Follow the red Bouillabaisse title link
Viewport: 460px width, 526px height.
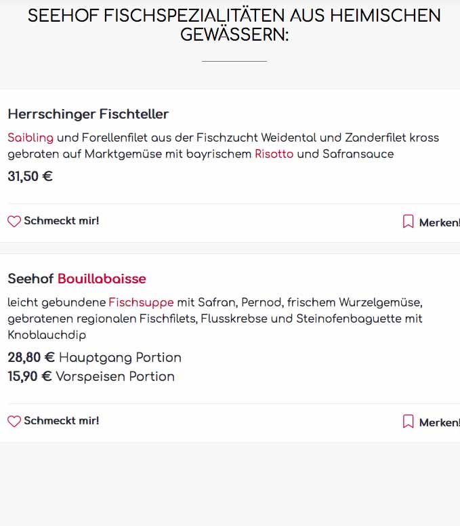coord(102,279)
